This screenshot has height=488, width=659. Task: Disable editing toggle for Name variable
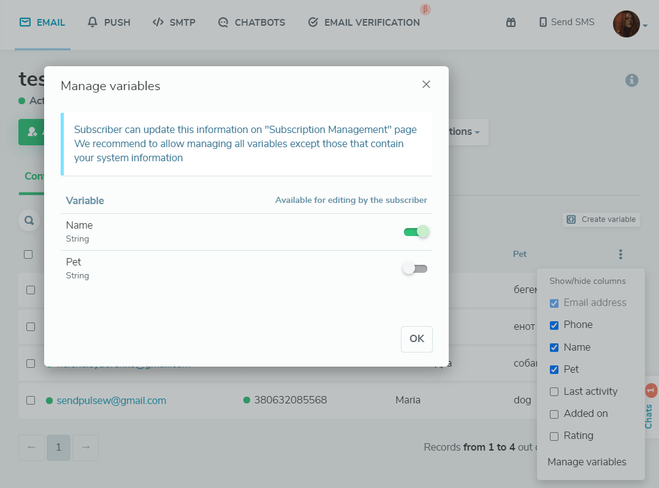416,232
